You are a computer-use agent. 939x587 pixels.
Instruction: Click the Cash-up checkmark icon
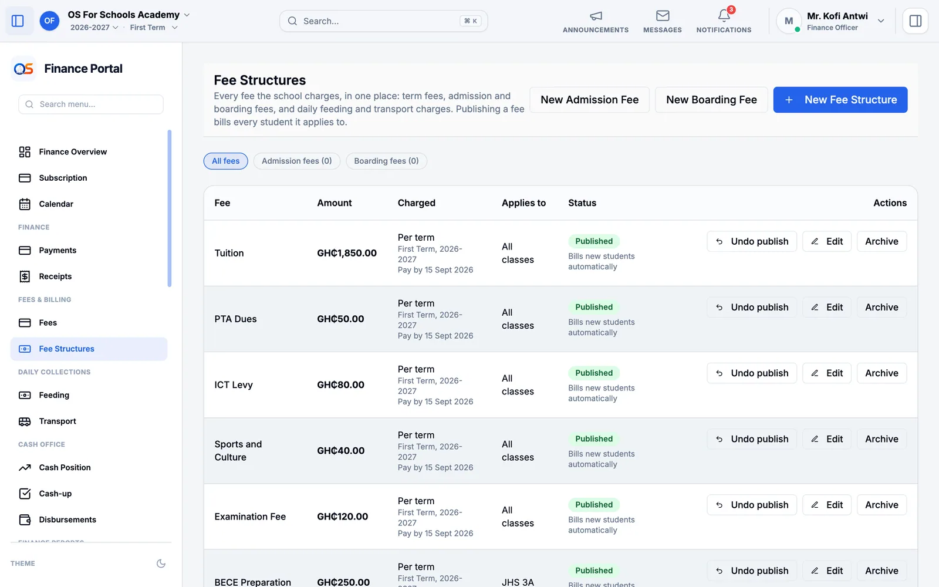pos(25,494)
